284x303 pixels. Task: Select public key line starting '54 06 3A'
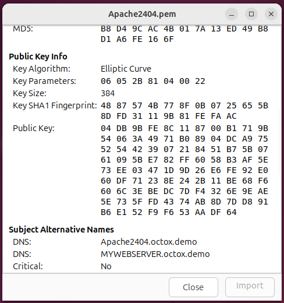coord(184,139)
